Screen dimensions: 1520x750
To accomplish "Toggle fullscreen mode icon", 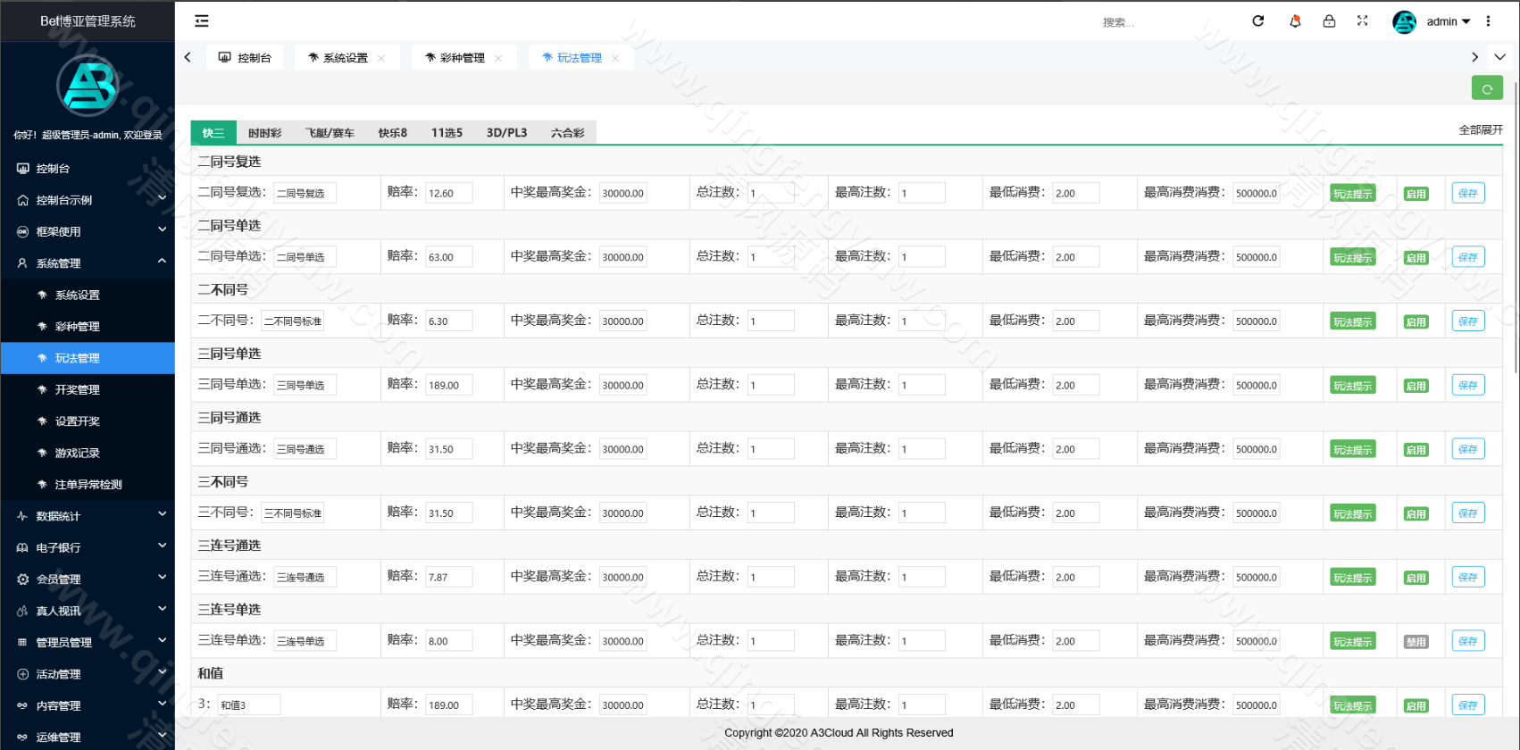I will 1363,21.
